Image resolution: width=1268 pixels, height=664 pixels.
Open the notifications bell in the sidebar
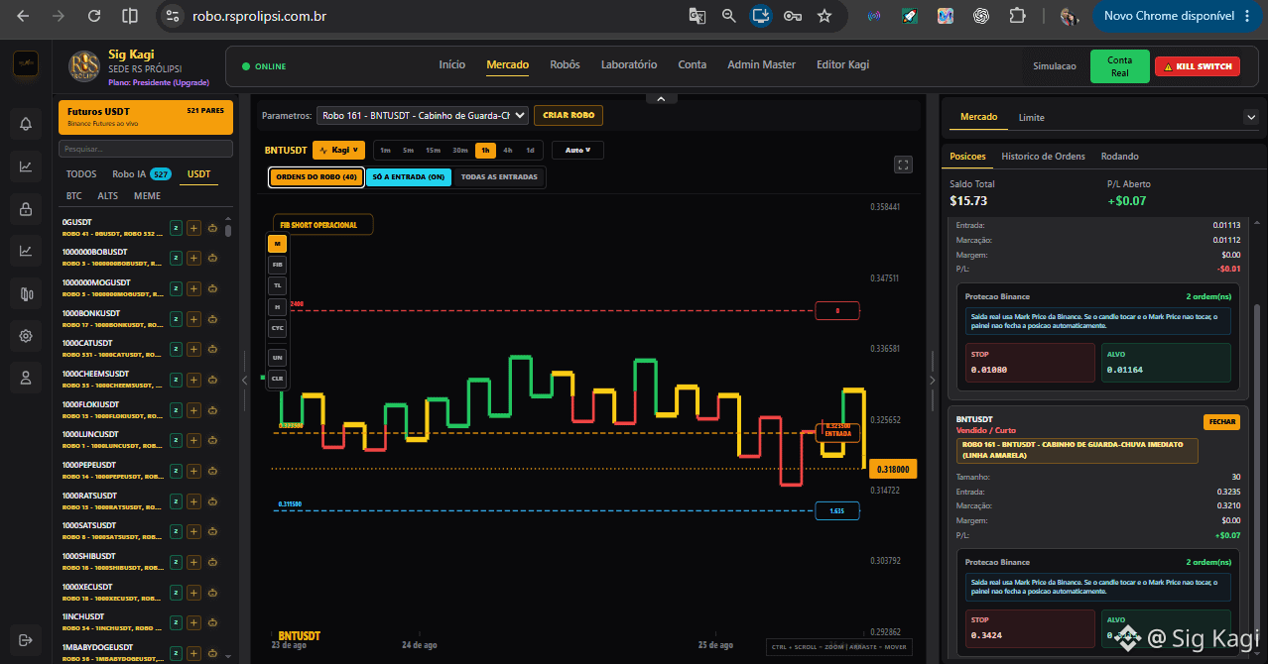point(26,124)
